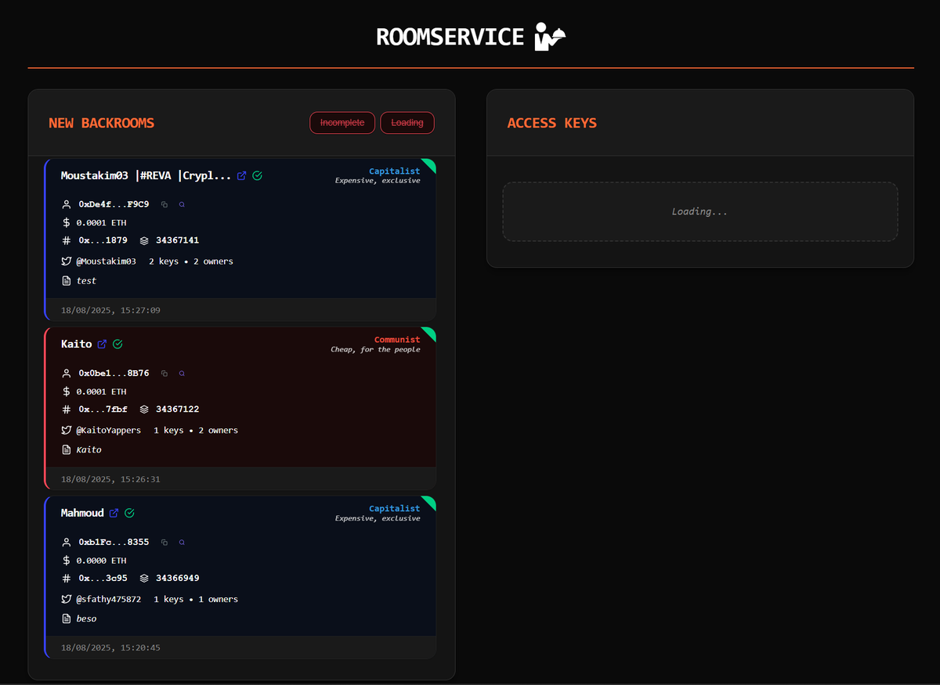Click document icon beside 'beso' description
Viewport: 940px width, 685px height.
(x=67, y=618)
